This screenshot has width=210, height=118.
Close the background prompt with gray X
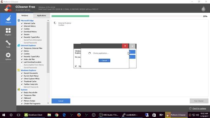[x=132, y=46]
